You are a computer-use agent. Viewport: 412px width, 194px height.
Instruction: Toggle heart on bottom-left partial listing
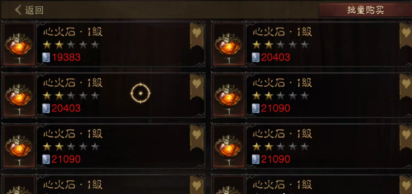click(197, 185)
